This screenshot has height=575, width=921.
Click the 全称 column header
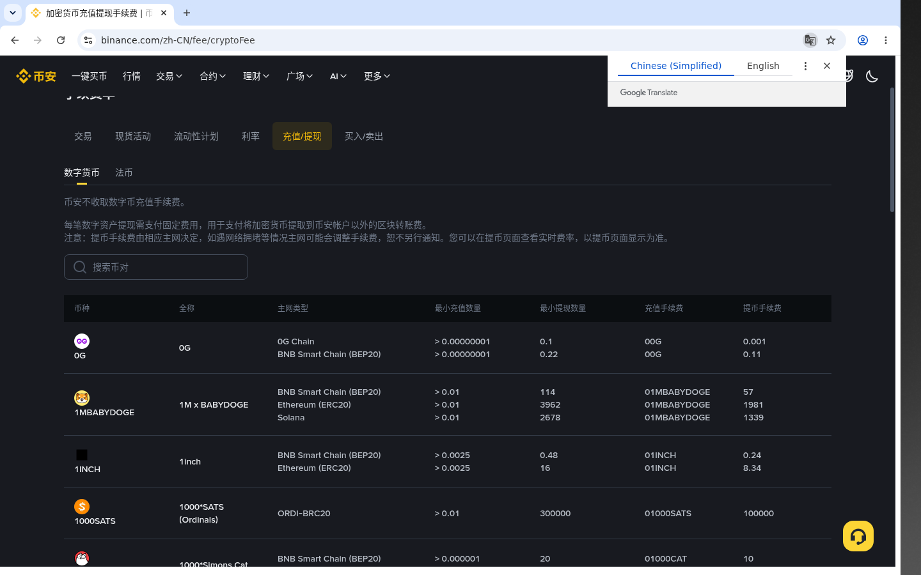(x=187, y=308)
